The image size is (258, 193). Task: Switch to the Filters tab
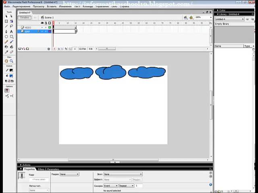(x=41, y=169)
